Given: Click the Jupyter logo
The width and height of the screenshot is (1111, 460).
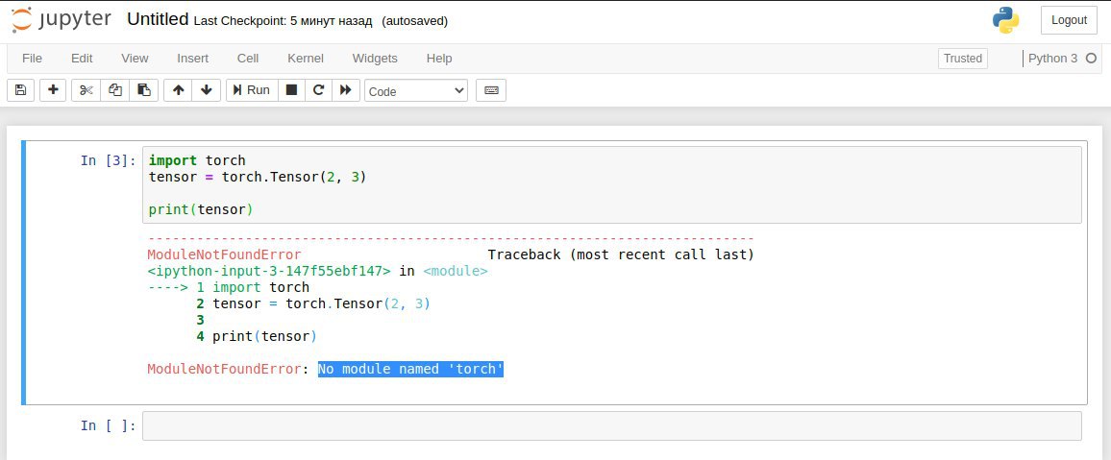Looking at the screenshot, I should pos(62,19).
